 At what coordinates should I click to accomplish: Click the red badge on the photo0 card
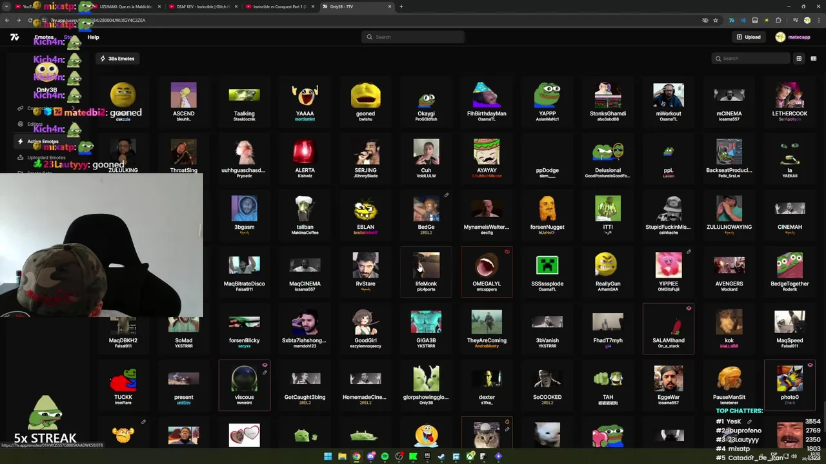pos(810,365)
